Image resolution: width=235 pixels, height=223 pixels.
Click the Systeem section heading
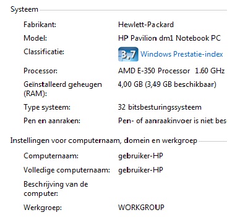click(x=24, y=9)
